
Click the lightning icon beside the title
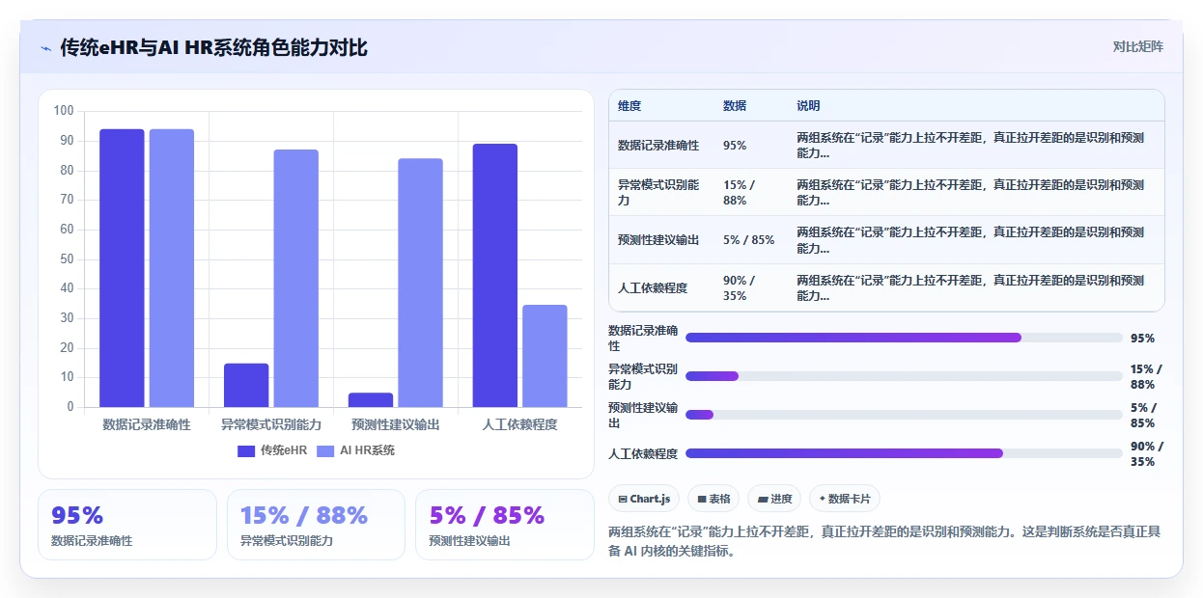[45, 48]
